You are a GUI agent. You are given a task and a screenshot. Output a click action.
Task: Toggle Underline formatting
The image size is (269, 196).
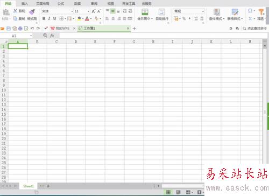pos(55,18)
